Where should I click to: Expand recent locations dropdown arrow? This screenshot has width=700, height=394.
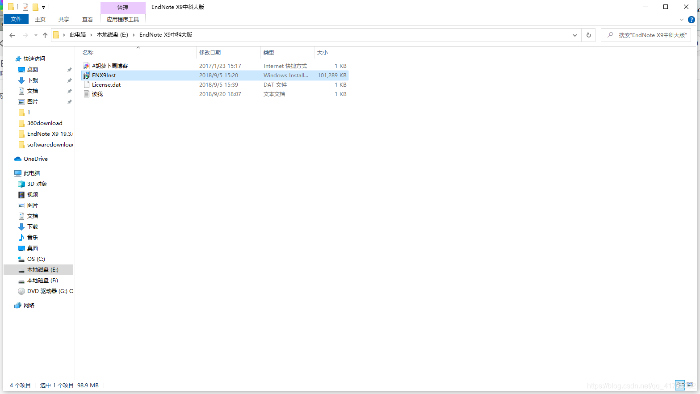pyautogui.click(x=36, y=35)
